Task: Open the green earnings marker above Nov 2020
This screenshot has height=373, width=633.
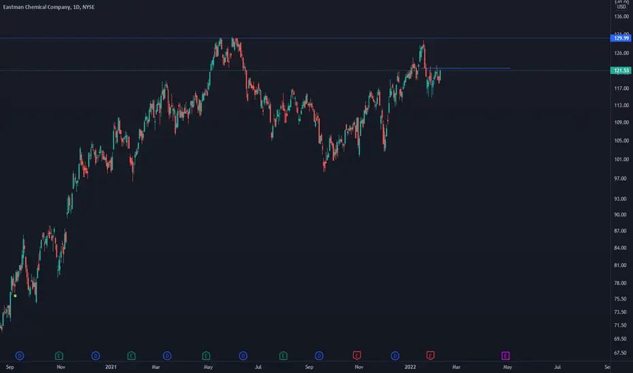Action: (x=59, y=355)
